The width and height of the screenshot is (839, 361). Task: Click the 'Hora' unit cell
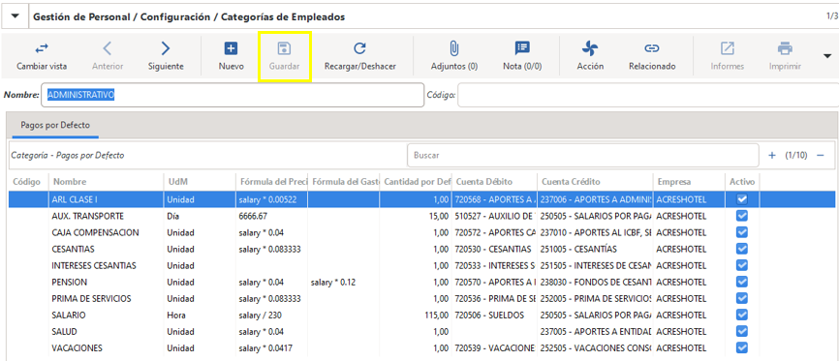click(x=175, y=315)
